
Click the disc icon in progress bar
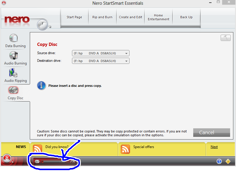(x=37, y=162)
